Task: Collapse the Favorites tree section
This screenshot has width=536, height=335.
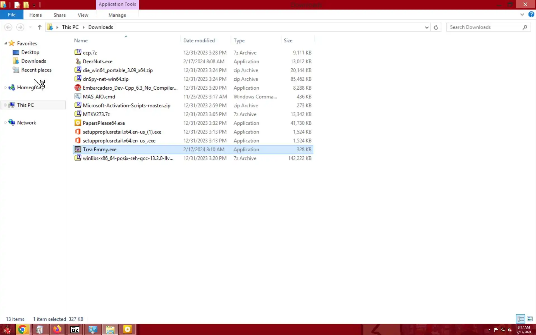Action: coord(5,43)
